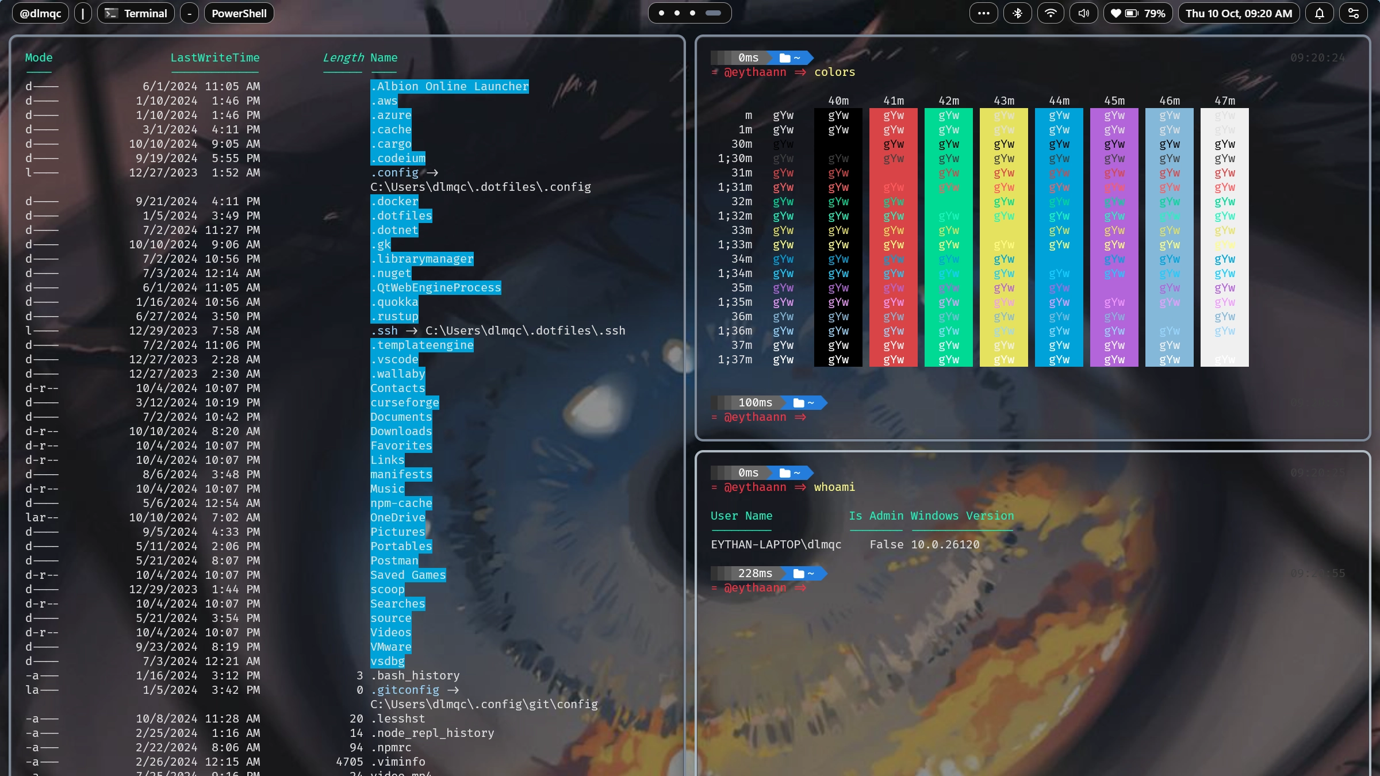Select the third workspace dot indicator
Viewport: 1380px width, 776px height.
point(692,13)
